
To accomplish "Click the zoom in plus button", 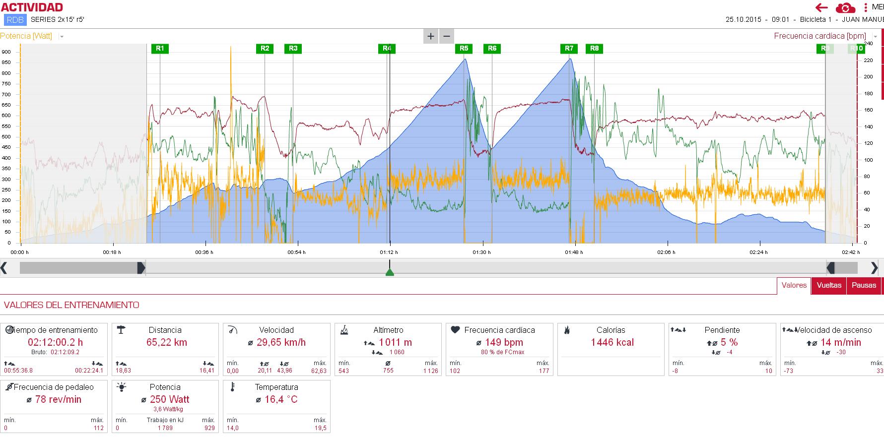I will pos(430,36).
